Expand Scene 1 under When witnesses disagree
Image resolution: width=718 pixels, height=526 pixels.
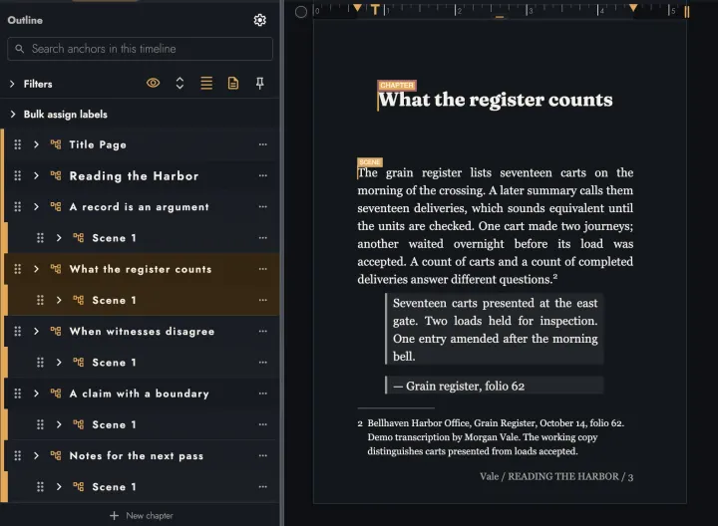tap(59, 363)
